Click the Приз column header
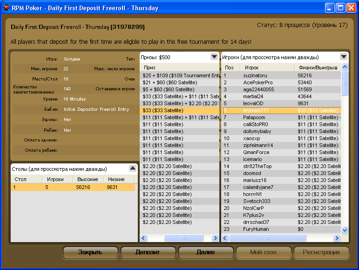The height and width of the screenshot is (270, 359). 180,67
